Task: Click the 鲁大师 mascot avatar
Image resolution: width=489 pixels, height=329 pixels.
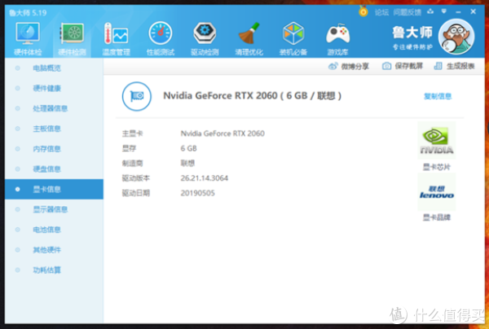Action: tap(456, 37)
